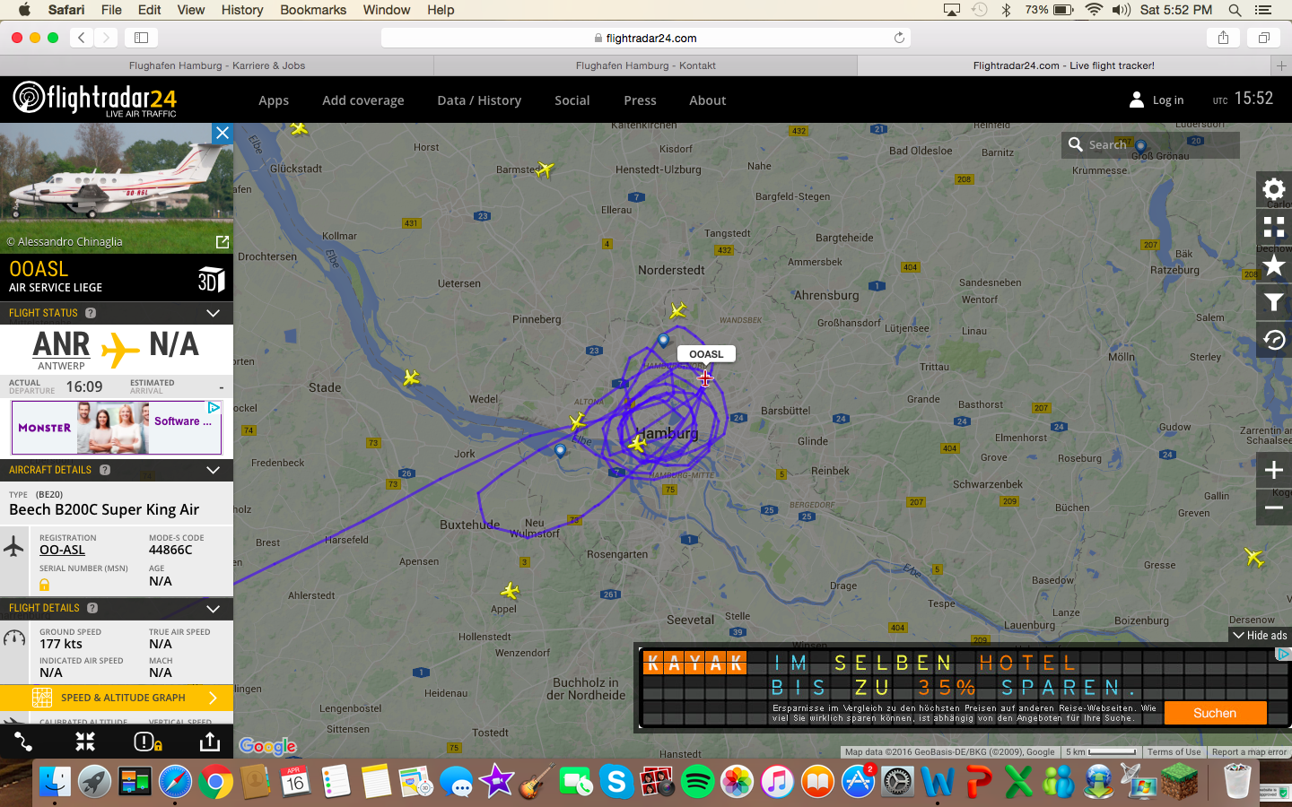Go forward in Safari
Image resolution: width=1292 pixels, height=807 pixels.
106,38
